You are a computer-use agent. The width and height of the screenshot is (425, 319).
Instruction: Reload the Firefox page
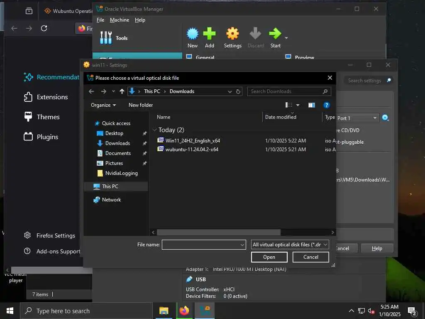(x=44, y=28)
